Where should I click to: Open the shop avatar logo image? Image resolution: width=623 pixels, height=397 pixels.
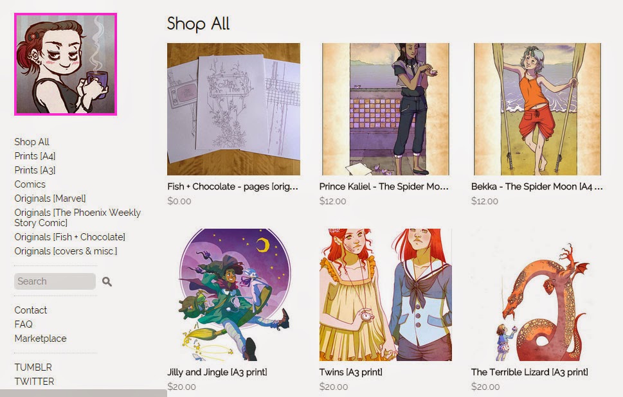pyautogui.click(x=66, y=64)
